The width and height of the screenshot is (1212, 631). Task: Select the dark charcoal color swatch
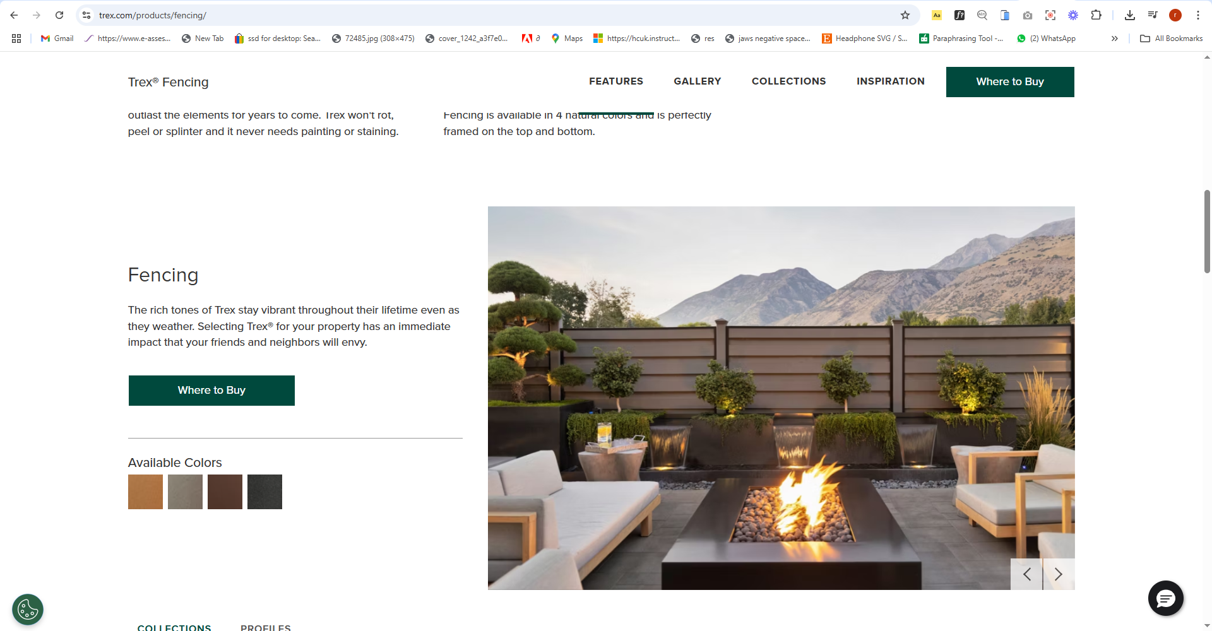click(x=264, y=492)
